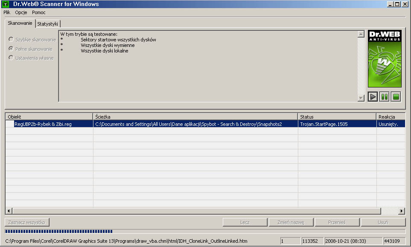The width and height of the screenshot is (411, 247).
Task: Select the Pełne skanowanie radio option
Action: click(x=11, y=49)
